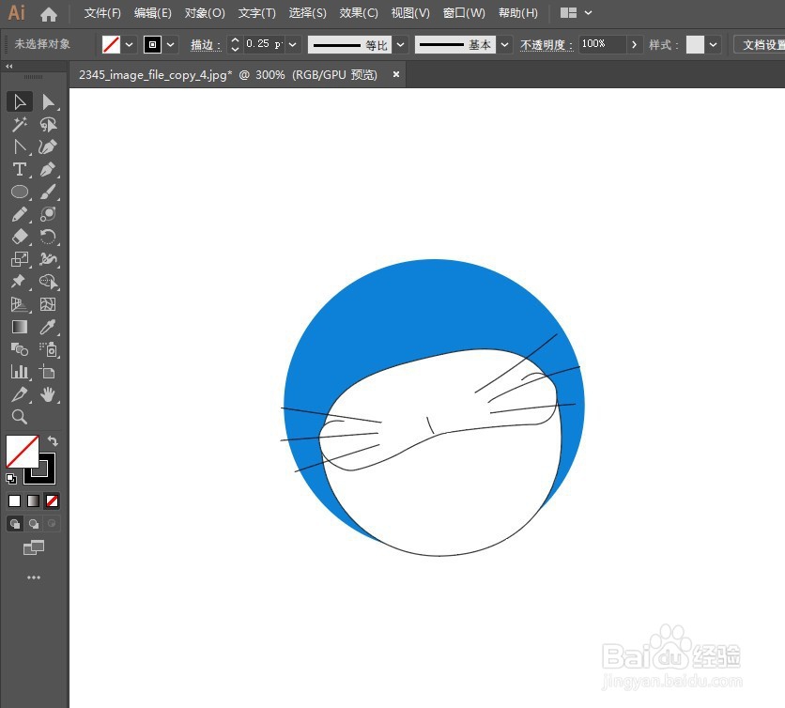
Task: Open the 选择(S) menu
Action: [307, 13]
